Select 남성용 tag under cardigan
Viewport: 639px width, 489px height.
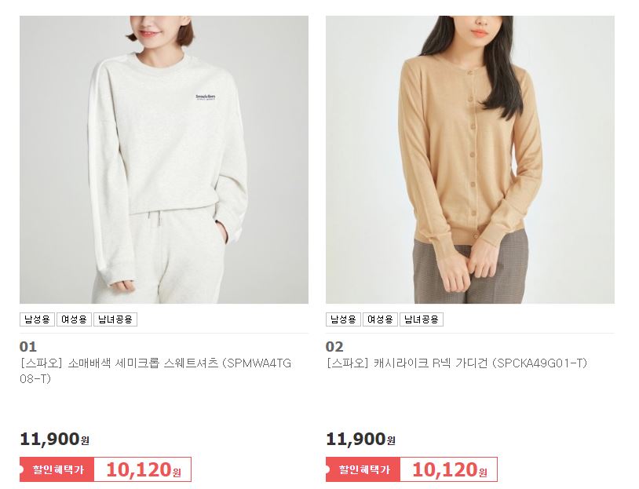pos(343,319)
